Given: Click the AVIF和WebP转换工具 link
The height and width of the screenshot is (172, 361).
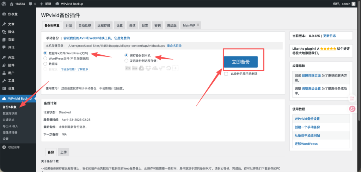Looking at the screenshot, I should click(97, 38).
